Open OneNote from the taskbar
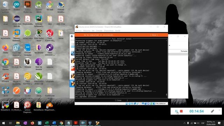This screenshot has height=126, width=224. click(x=25, y=123)
